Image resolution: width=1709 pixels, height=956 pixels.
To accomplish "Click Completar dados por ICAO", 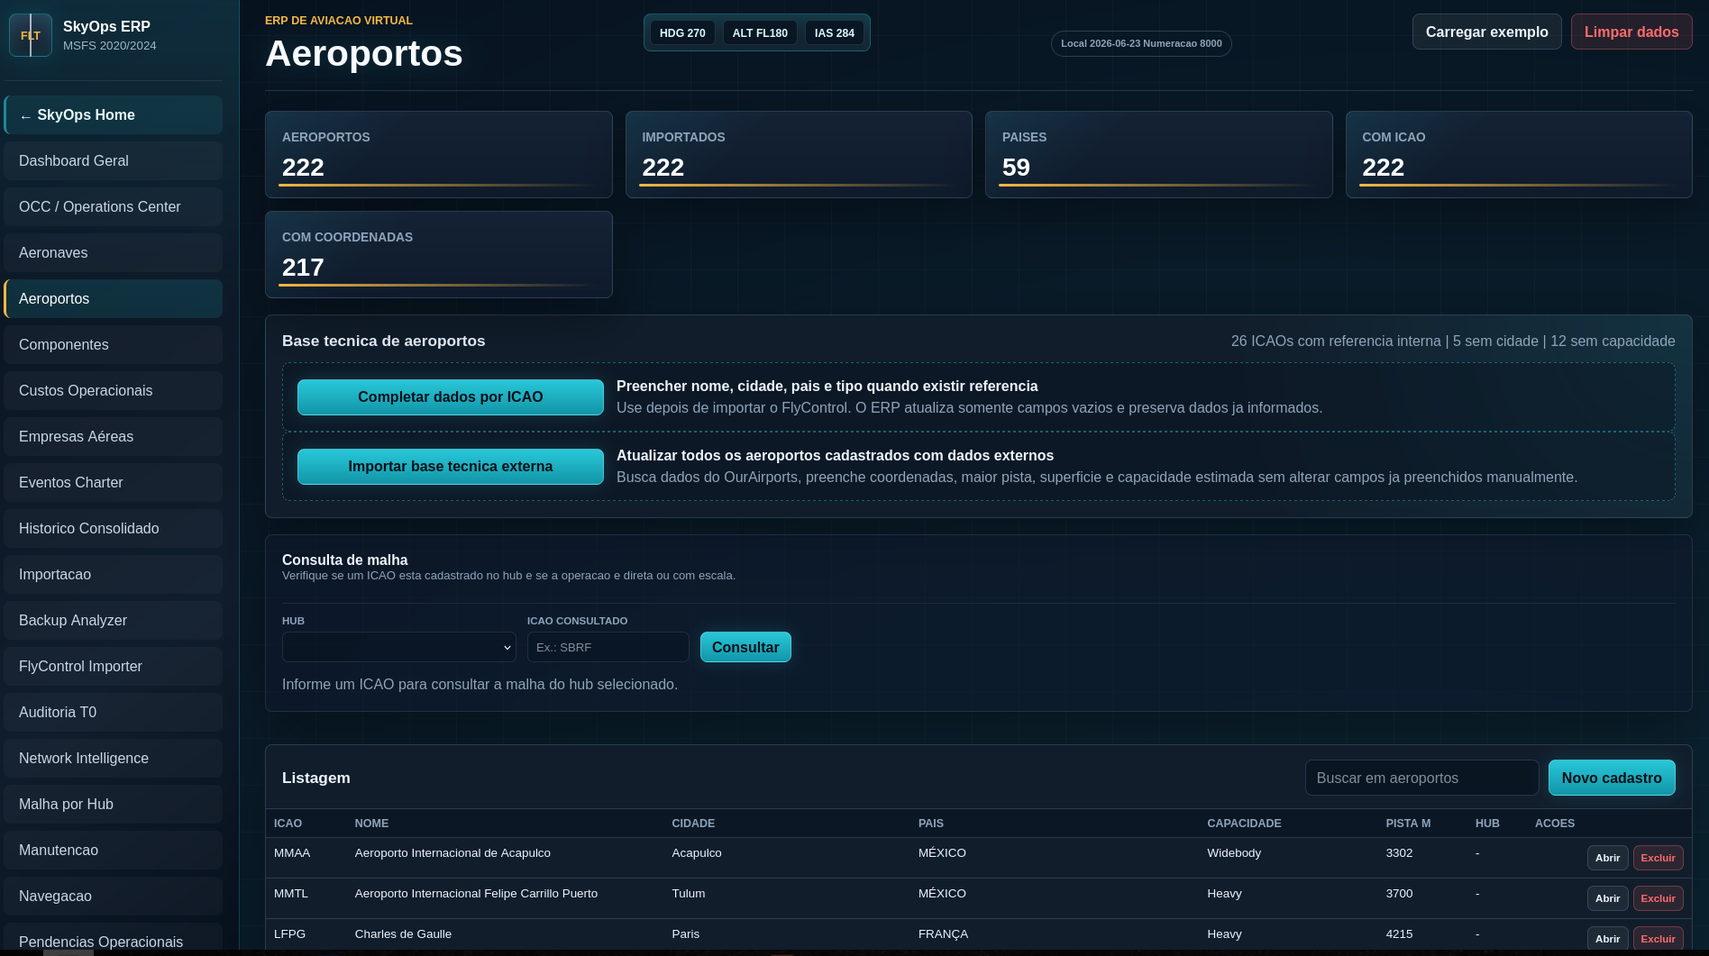I will pyautogui.click(x=451, y=397).
